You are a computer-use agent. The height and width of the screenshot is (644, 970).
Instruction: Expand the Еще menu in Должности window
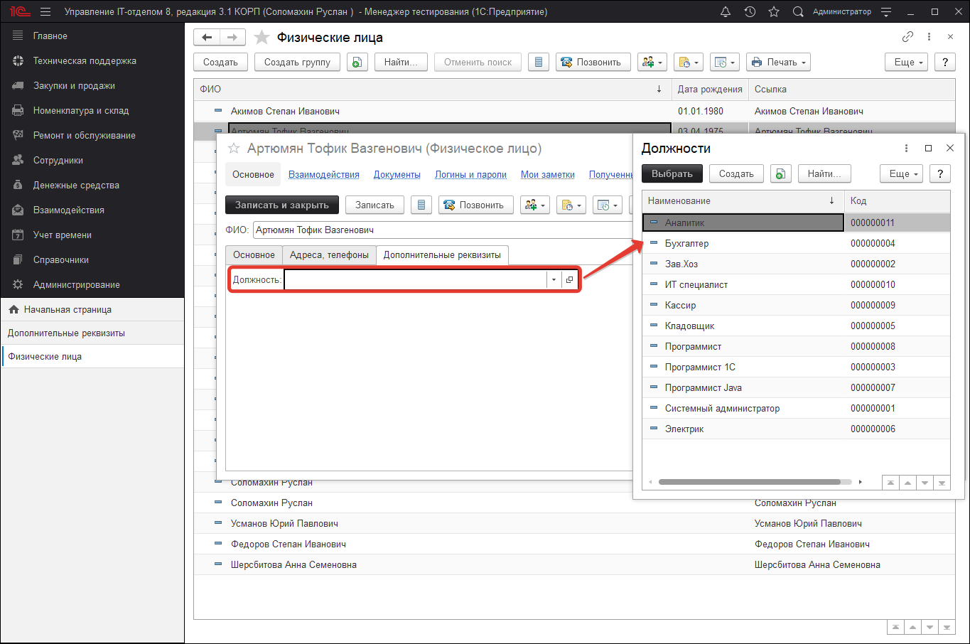(903, 174)
